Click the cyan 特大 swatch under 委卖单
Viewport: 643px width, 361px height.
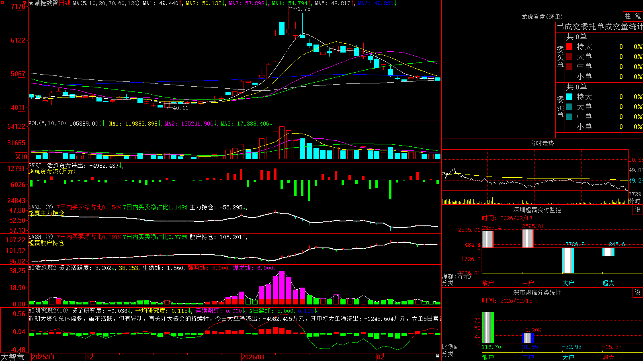(569, 97)
